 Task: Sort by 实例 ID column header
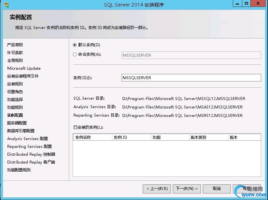click(x=131, y=137)
